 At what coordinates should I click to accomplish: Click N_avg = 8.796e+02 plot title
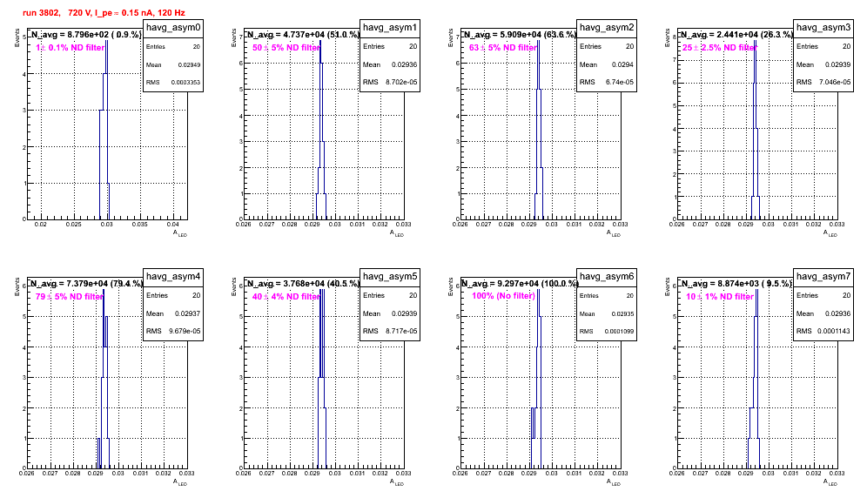[x=86, y=34]
